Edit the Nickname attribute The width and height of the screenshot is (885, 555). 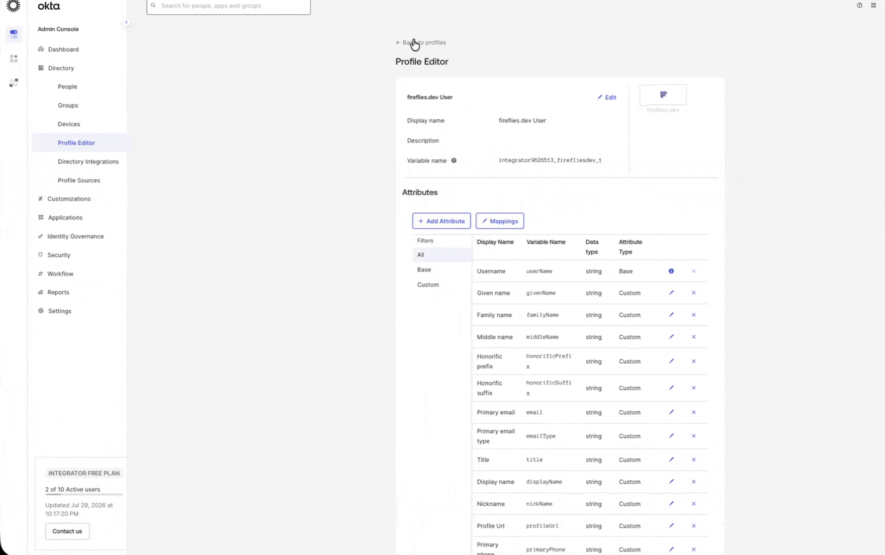672,504
